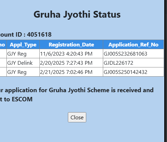
Task: Click the application received status message
Action: [77, 90]
